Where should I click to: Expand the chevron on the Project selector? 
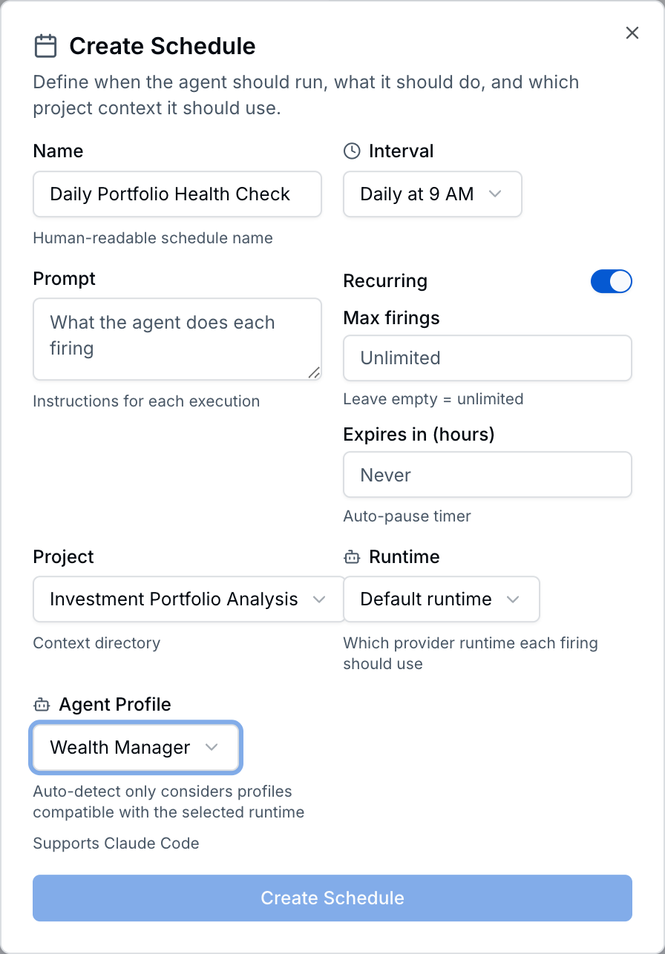[320, 599]
